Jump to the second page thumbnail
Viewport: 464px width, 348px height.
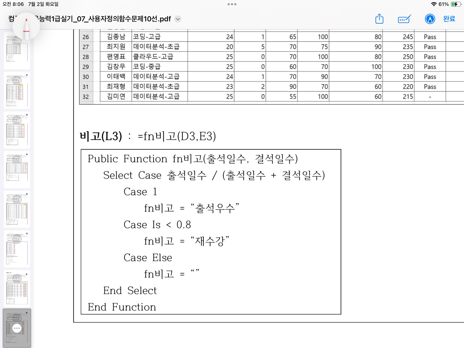pos(17,91)
